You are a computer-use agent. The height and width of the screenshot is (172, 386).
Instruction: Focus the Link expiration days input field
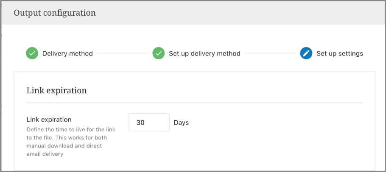coord(149,122)
